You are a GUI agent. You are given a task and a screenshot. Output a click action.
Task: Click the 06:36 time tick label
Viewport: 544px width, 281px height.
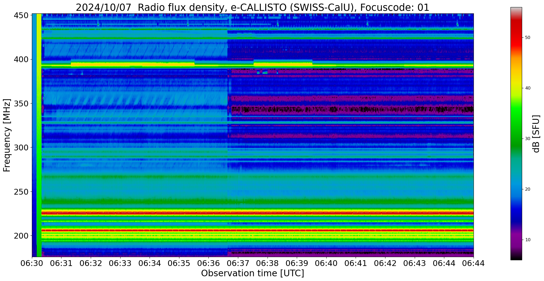[x=209, y=263]
